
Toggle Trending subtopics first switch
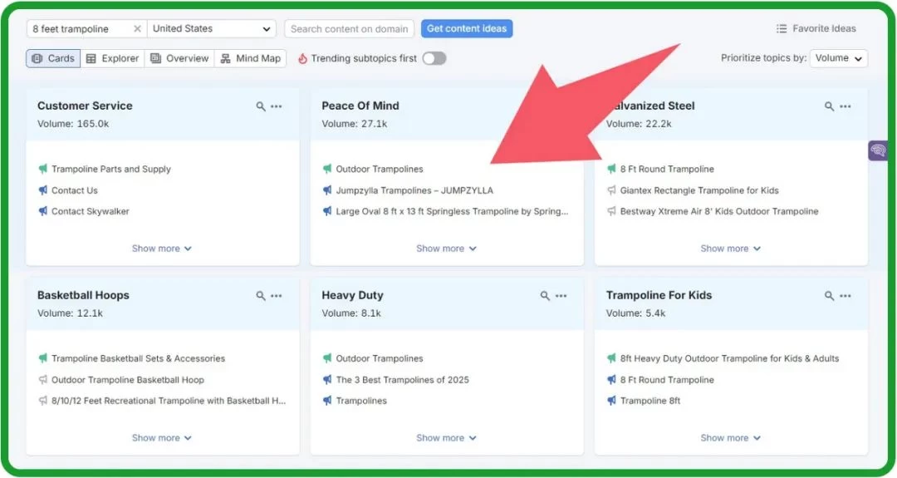point(434,58)
